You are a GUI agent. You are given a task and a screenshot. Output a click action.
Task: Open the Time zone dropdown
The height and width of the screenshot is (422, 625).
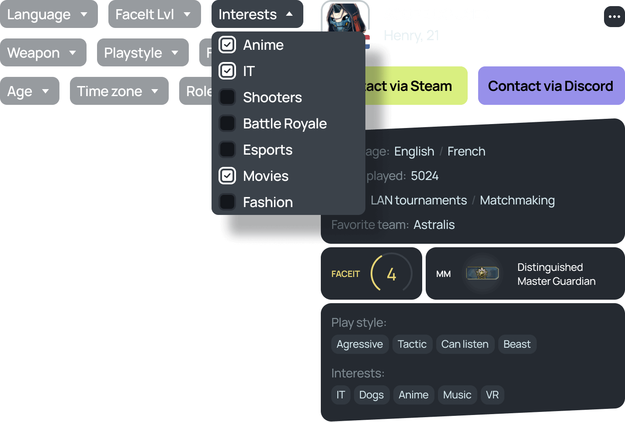119,91
